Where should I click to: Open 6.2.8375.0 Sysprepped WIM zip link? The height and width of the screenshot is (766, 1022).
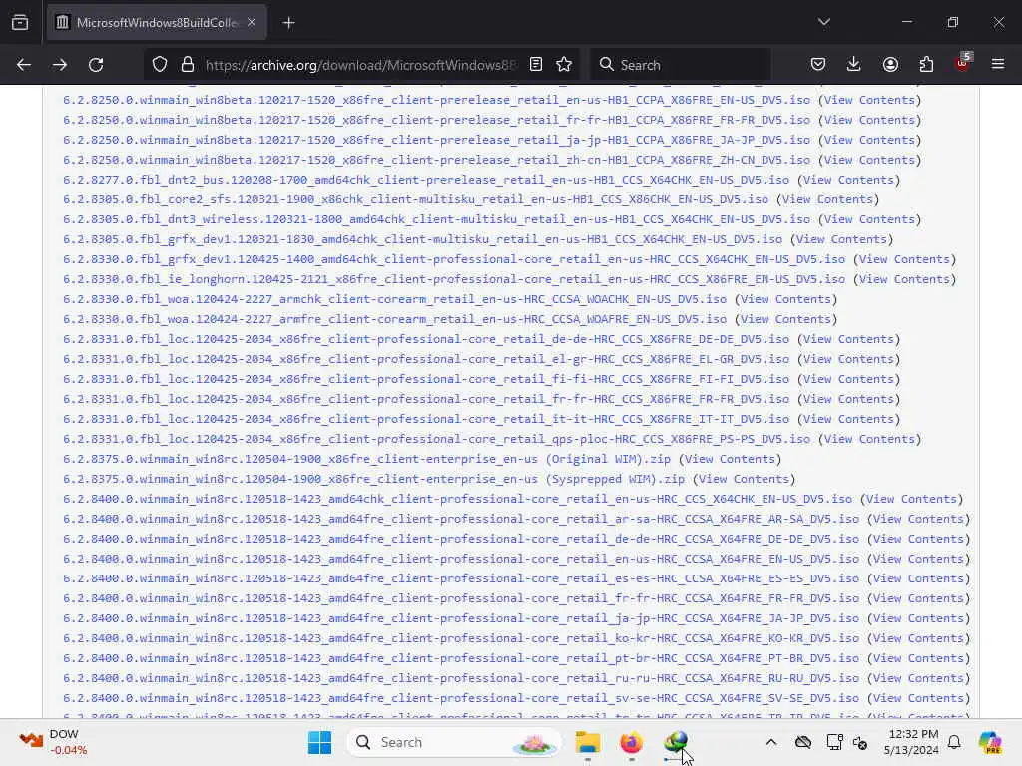[373, 479]
